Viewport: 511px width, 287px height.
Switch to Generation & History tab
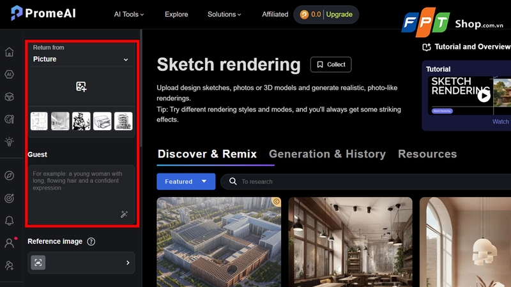tap(327, 154)
